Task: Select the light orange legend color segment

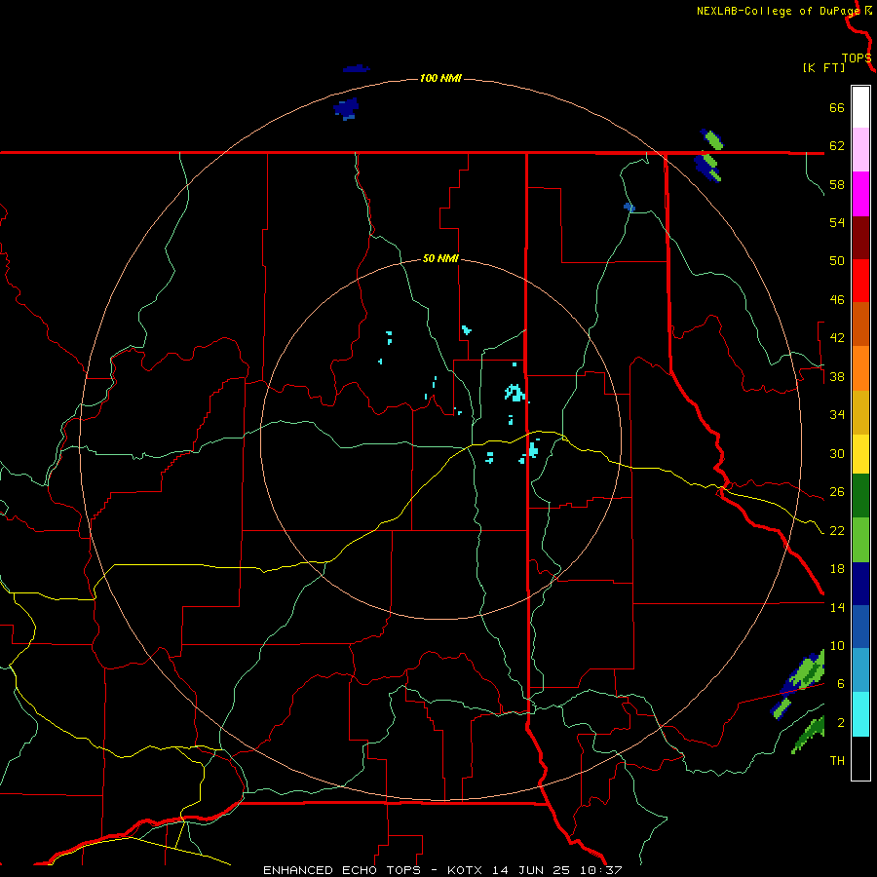Action: click(x=860, y=368)
